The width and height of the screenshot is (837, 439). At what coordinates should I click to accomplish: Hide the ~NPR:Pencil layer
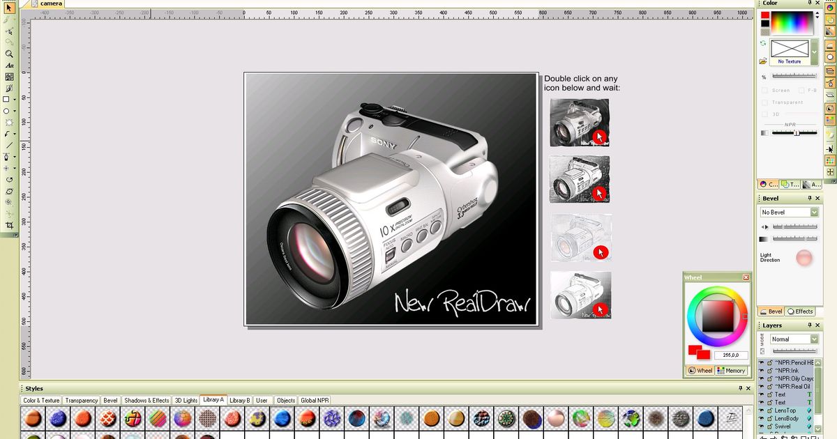[762, 363]
